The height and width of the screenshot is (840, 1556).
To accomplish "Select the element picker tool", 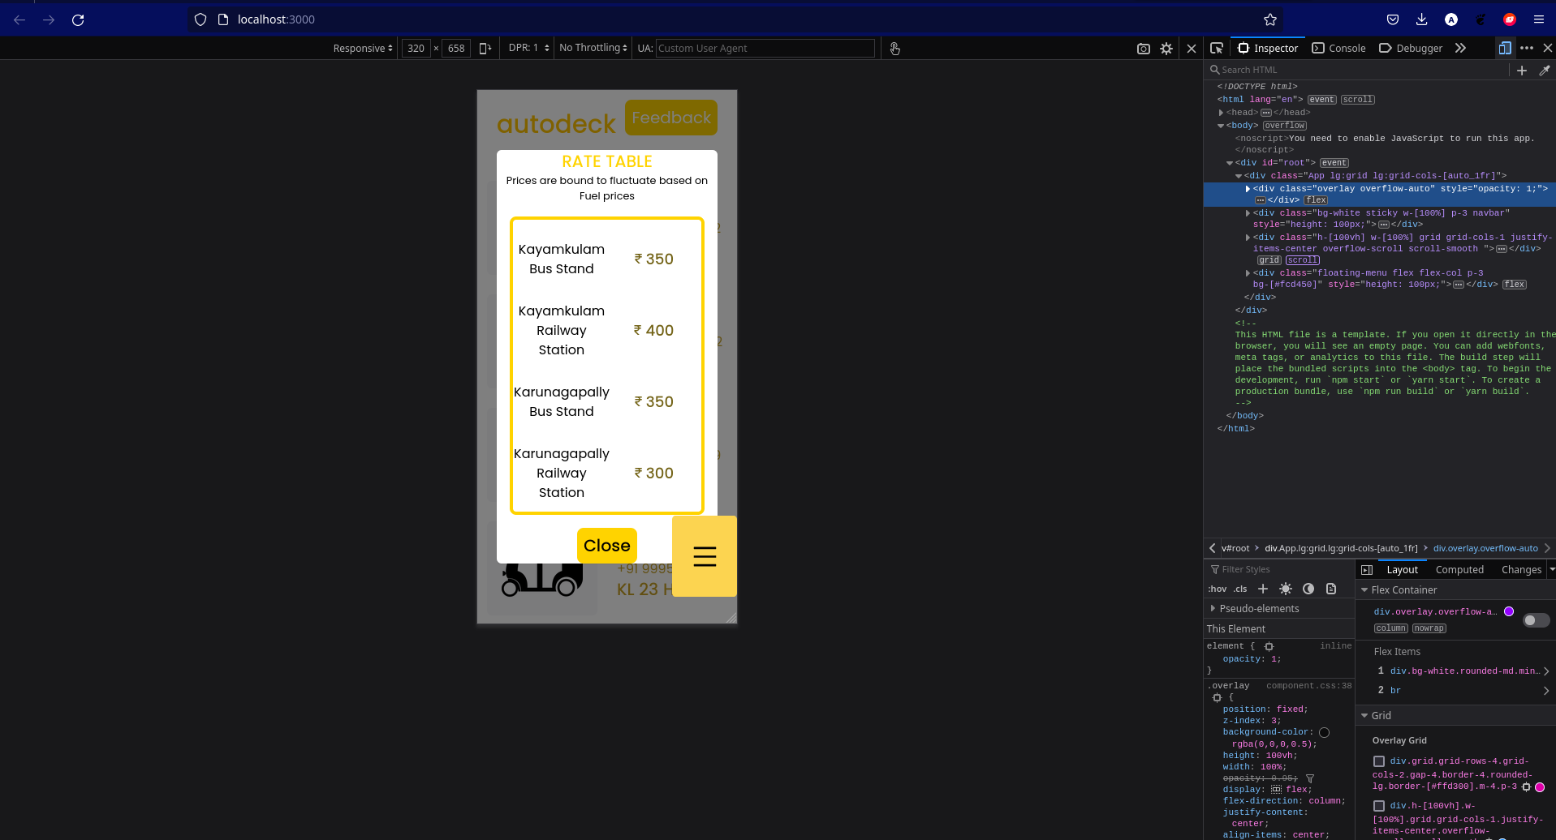I will click(x=1217, y=48).
